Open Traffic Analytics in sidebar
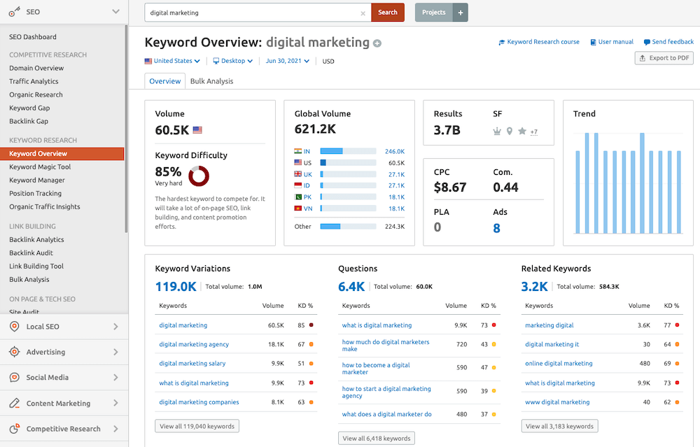This screenshot has height=447, width=700. [34, 82]
